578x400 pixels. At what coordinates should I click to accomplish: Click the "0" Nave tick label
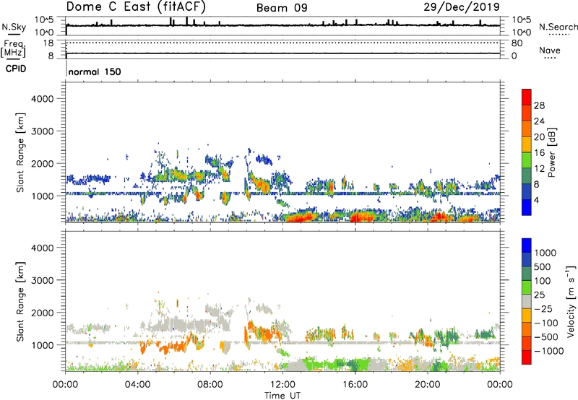pyautogui.click(x=514, y=56)
